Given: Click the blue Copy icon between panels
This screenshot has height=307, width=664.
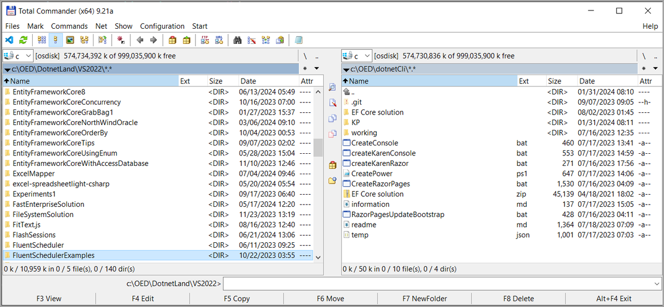Looking at the screenshot, I should pyautogui.click(x=332, y=118).
